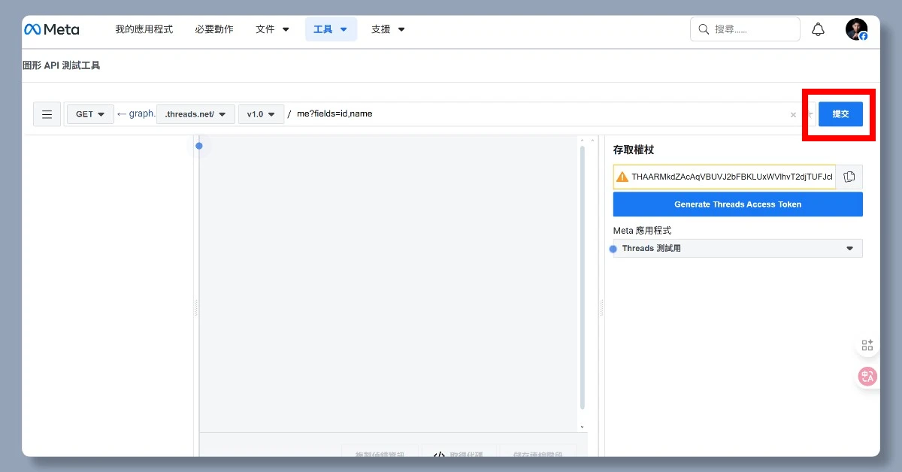
Task: Click the 圖形 API 測試工具 heading
Action: pos(62,65)
